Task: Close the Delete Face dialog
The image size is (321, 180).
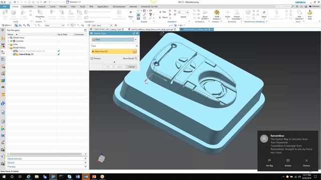Action: pos(137,33)
